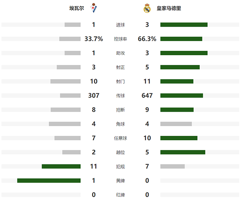Click Real Madrid's green 越位 bar
The image size is (242, 204).
(x=183, y=152)
